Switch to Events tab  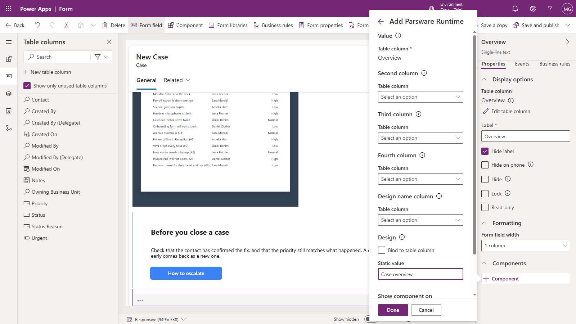522,64
